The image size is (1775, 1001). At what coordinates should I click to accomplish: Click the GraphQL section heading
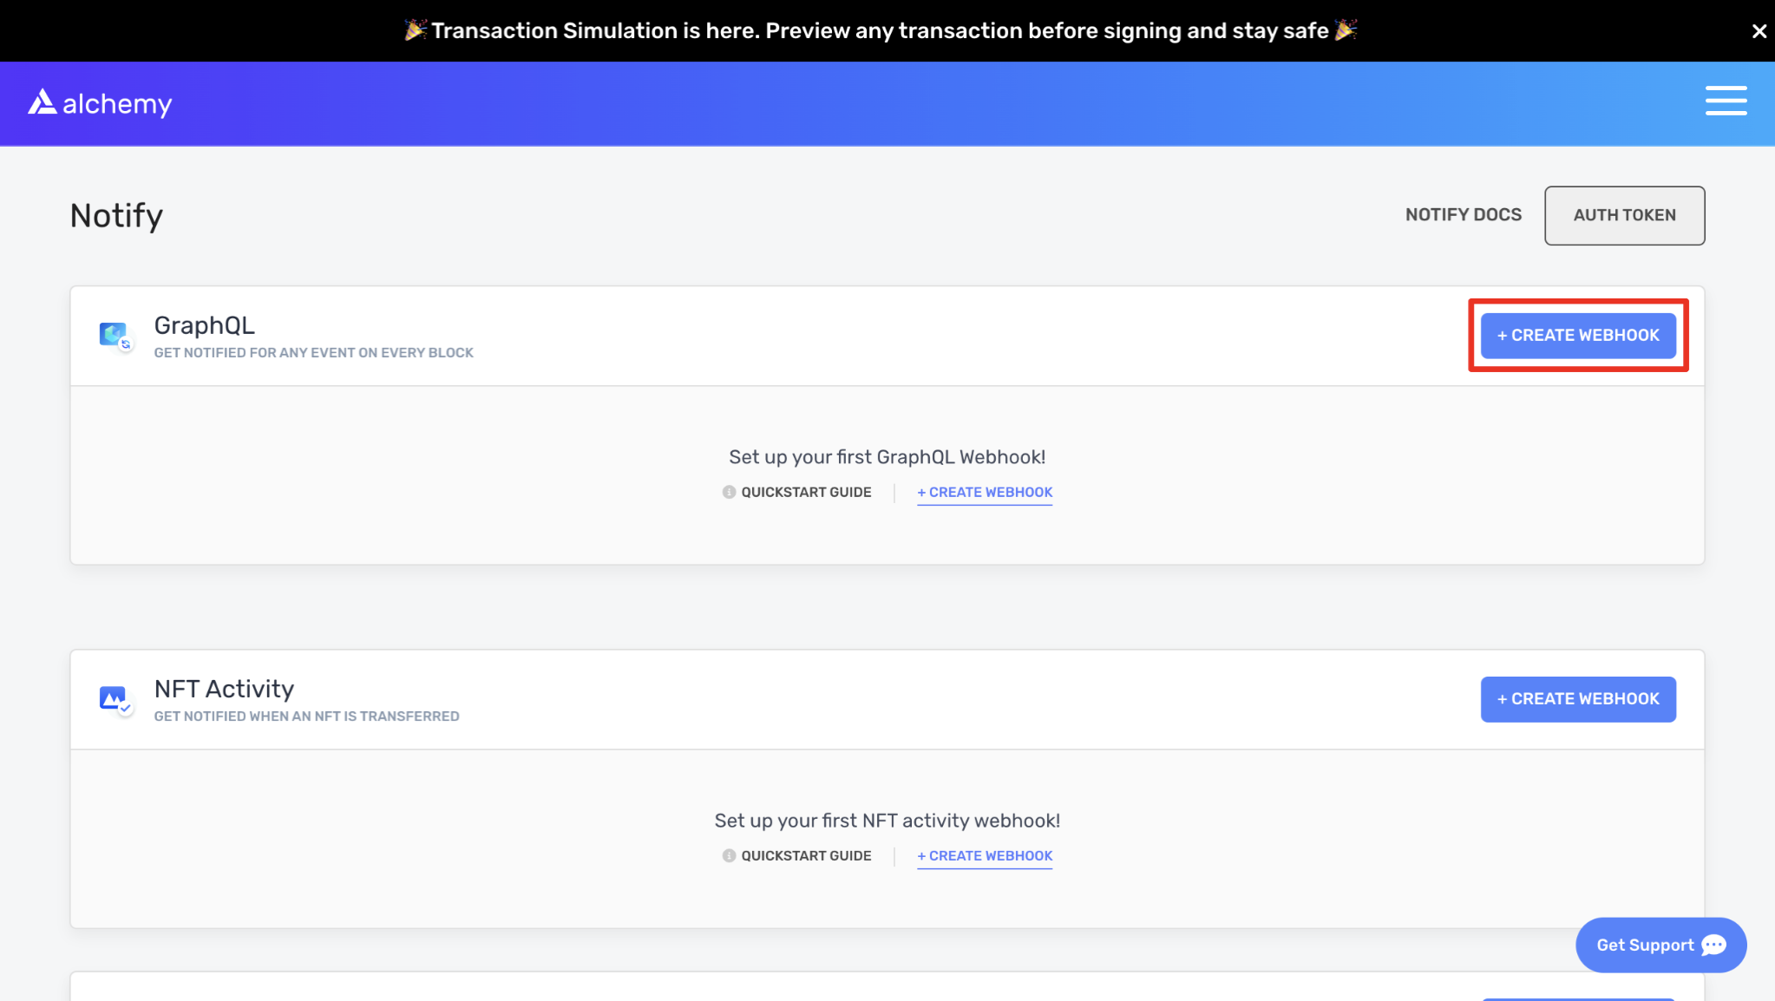[x=205, y=325]
